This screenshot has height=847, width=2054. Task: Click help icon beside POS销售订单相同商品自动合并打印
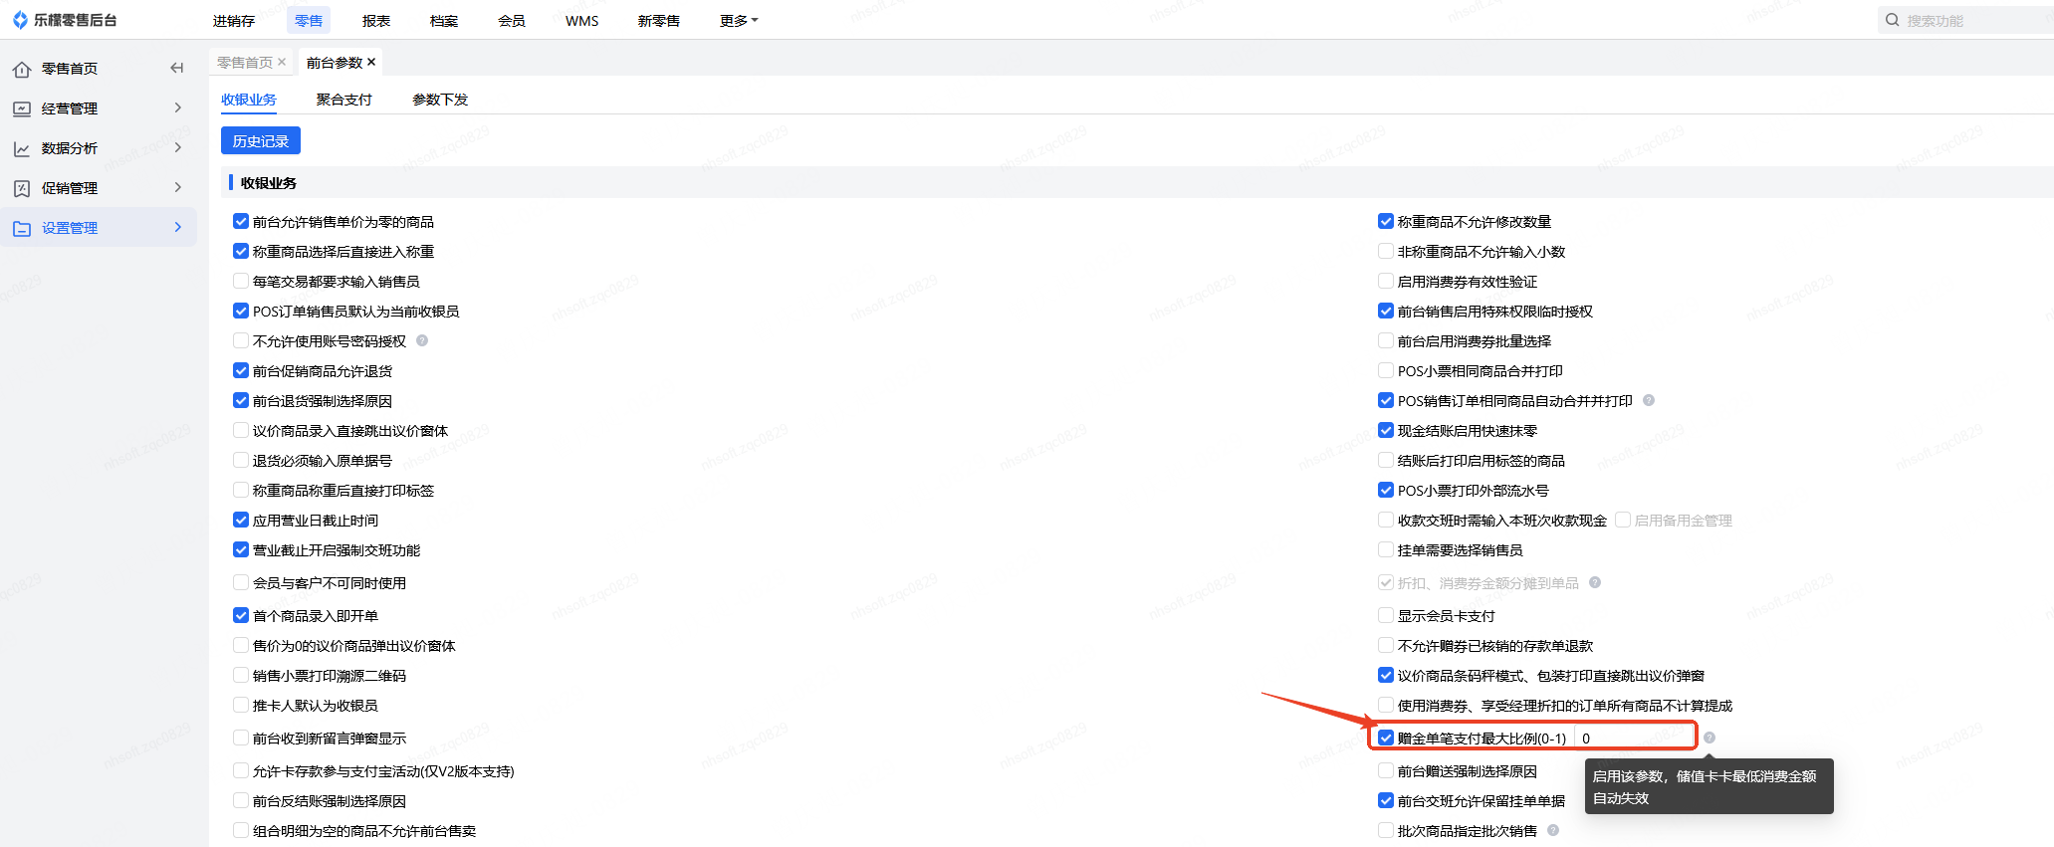coord(1649,400)
